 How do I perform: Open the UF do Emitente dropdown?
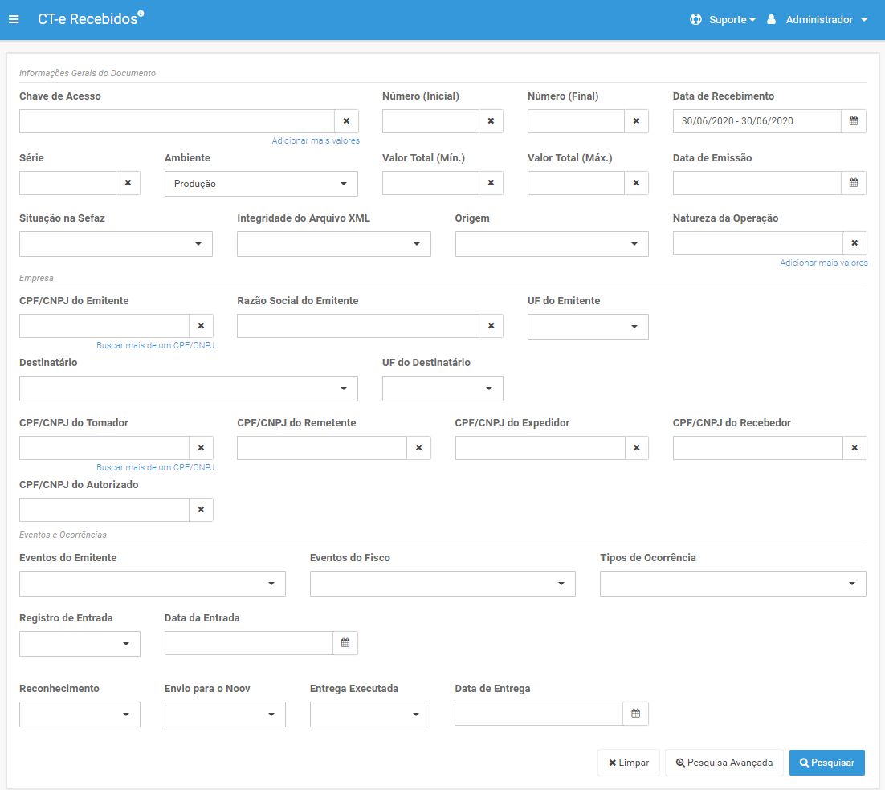[x=588, y=327]
